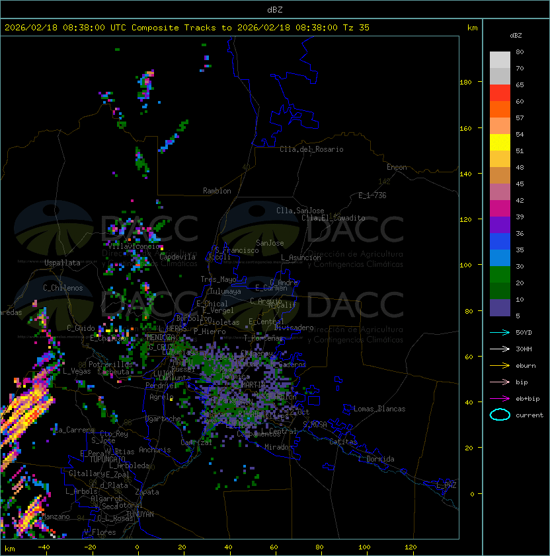Viewport: 550px width, 556px height.
Task: Click the 'L_Vegas' map label
Action: [77, 371]
